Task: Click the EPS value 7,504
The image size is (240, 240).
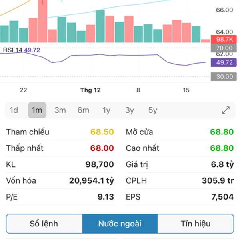Action: pyautogui.click(x=222, y=197)
